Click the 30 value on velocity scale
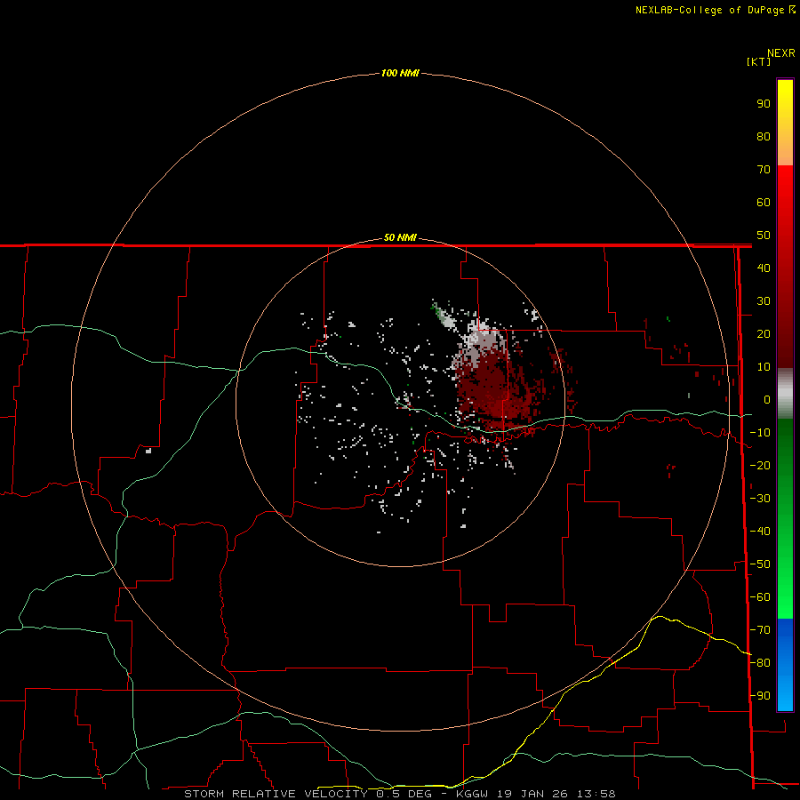800x800 pixels. (x=764, y=301)
